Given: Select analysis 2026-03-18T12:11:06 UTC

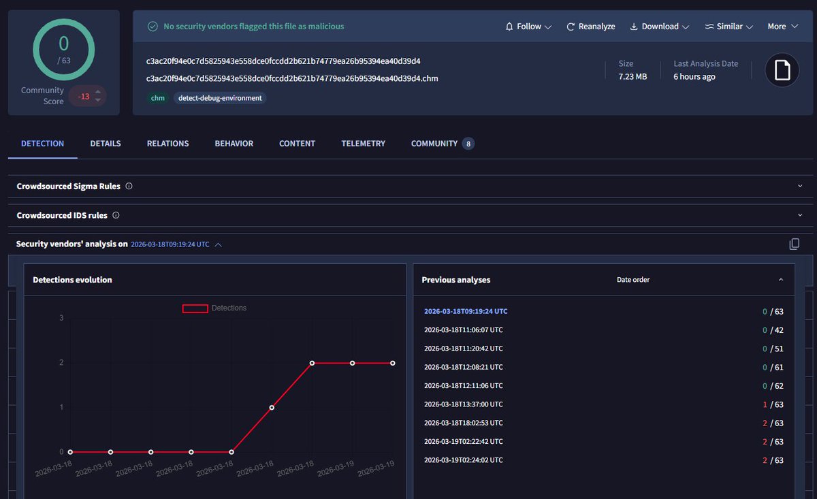Looking at the screenshot, I should [464, 386].
